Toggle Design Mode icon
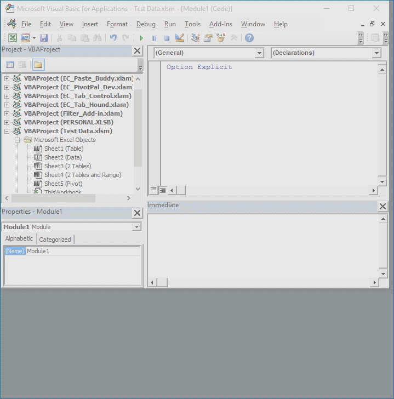394x399 pixels. [x=180, y=38]
